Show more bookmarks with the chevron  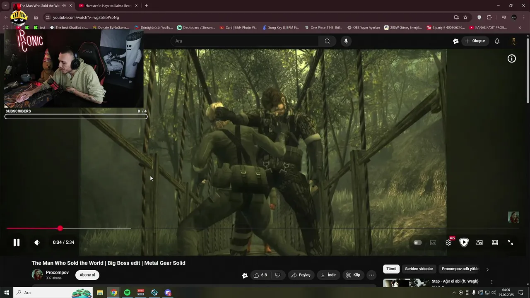(x=520, y=28)
